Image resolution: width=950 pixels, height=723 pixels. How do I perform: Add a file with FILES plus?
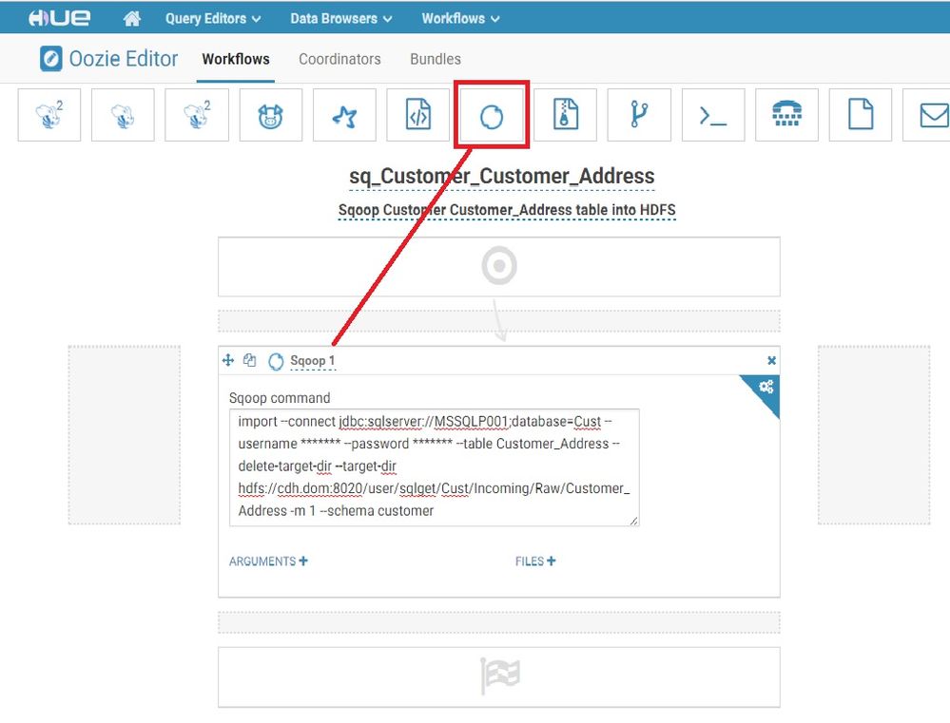tap(535, 561)
